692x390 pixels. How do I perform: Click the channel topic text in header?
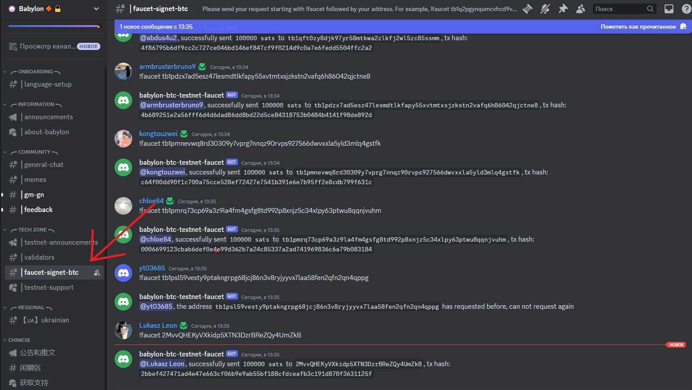[x=359, y=9]
